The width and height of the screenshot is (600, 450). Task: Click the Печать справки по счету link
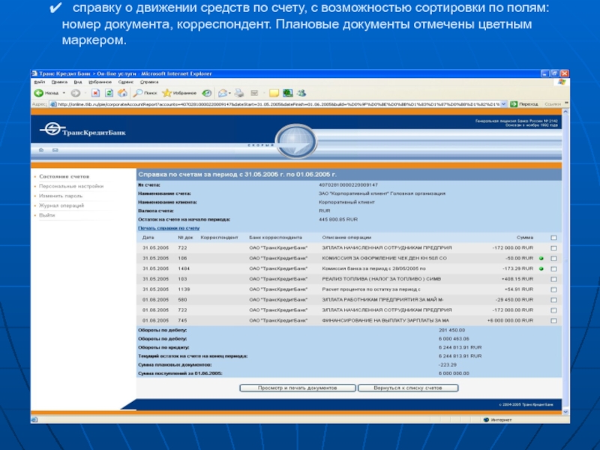point(168,227)
